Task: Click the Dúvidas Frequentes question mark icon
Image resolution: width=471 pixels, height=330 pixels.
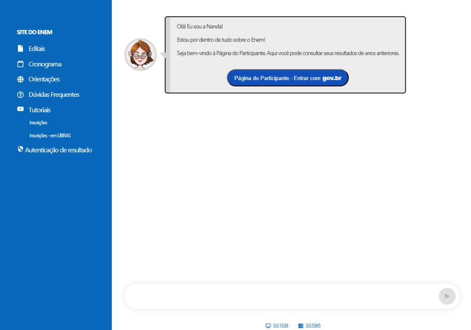Action: [x=20, y=95]
